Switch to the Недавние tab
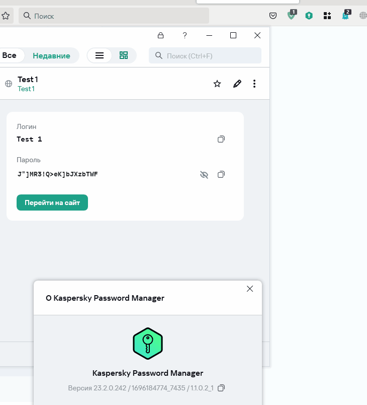 point(52,55)
